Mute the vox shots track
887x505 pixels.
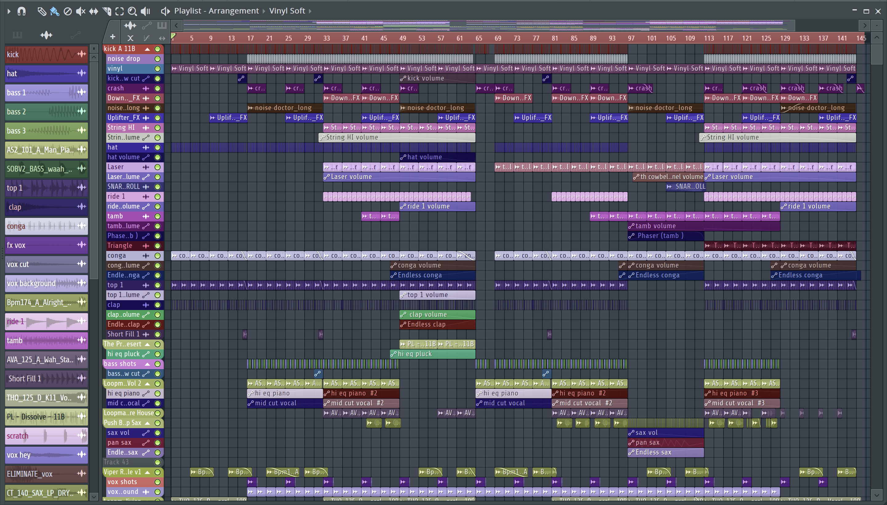click(x=157, y=483)
